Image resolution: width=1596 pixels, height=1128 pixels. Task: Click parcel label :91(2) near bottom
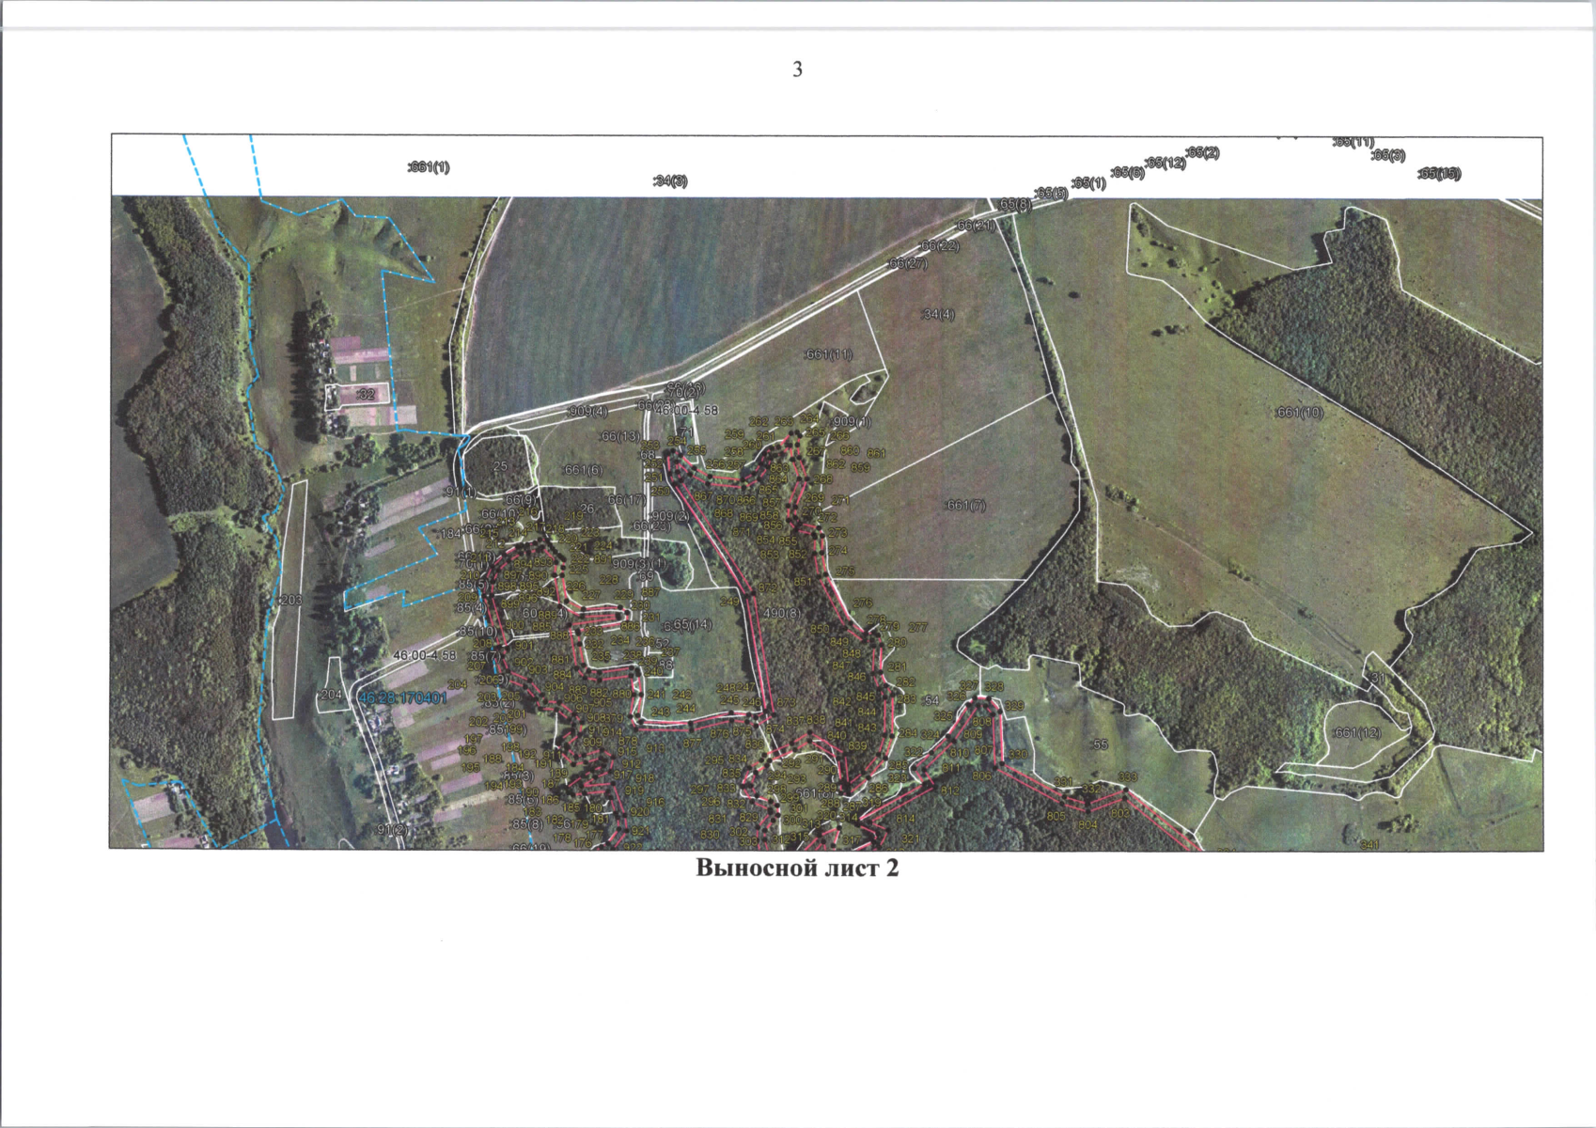392,829
